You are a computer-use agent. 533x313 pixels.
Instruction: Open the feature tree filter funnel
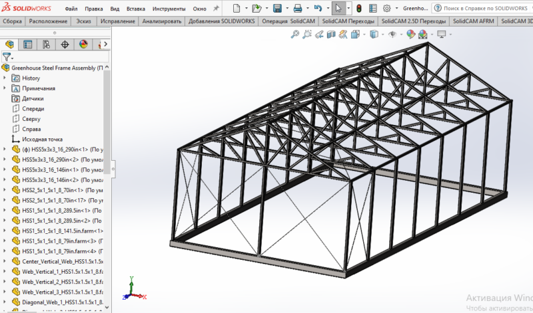(7, 56)
